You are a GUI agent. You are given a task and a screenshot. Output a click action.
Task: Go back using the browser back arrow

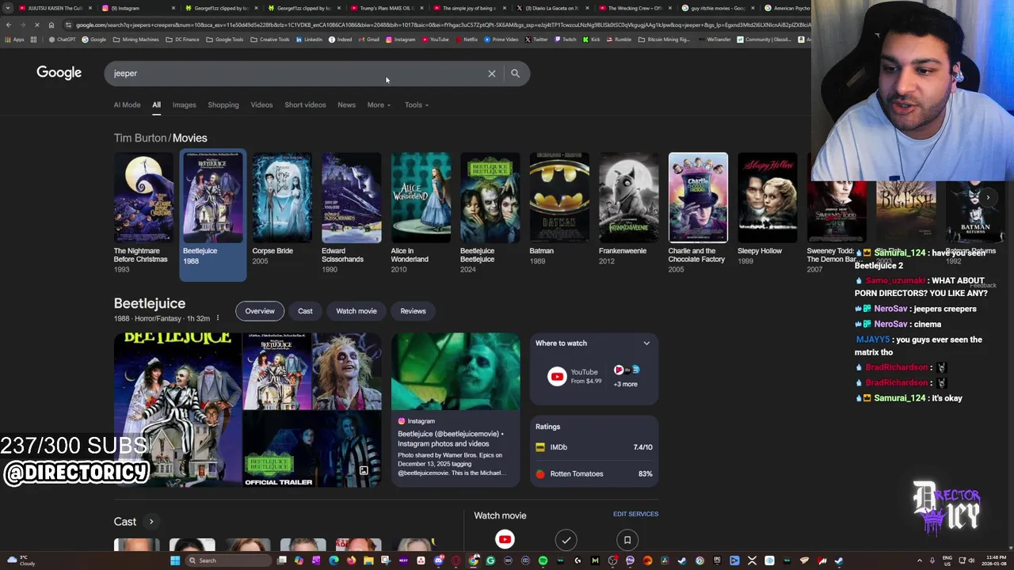[x=8, y=25]
